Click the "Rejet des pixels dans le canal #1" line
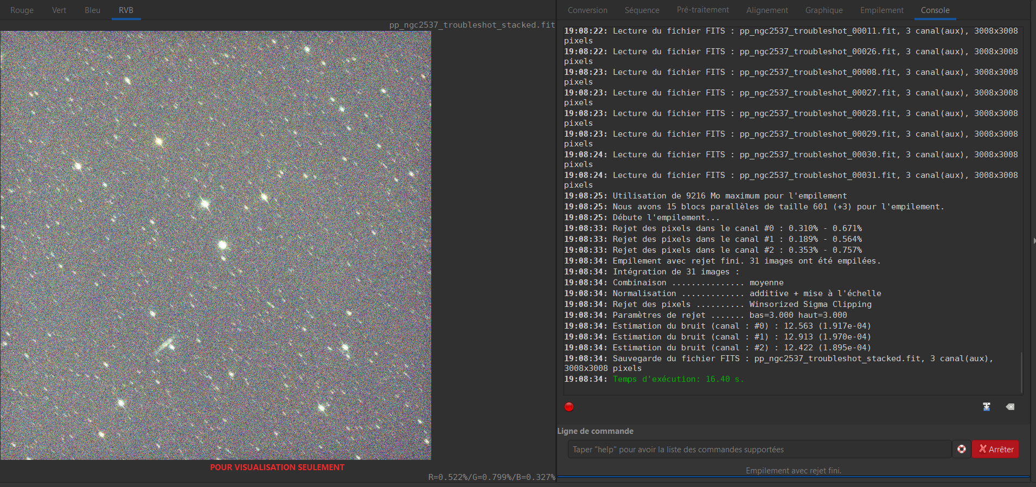The height and width of the screenshot is (487, 1036). coord(713,239)
